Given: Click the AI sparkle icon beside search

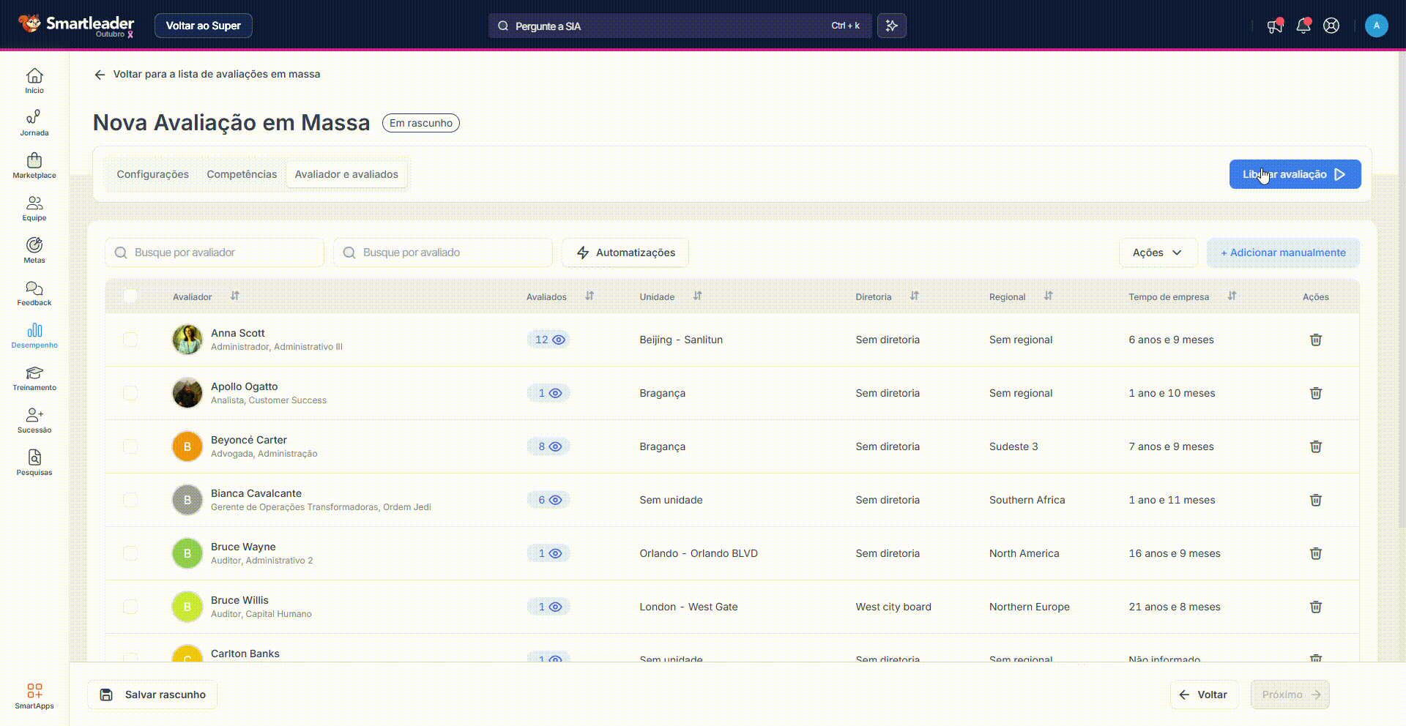Looking at the screenshot, I should 891,26.
